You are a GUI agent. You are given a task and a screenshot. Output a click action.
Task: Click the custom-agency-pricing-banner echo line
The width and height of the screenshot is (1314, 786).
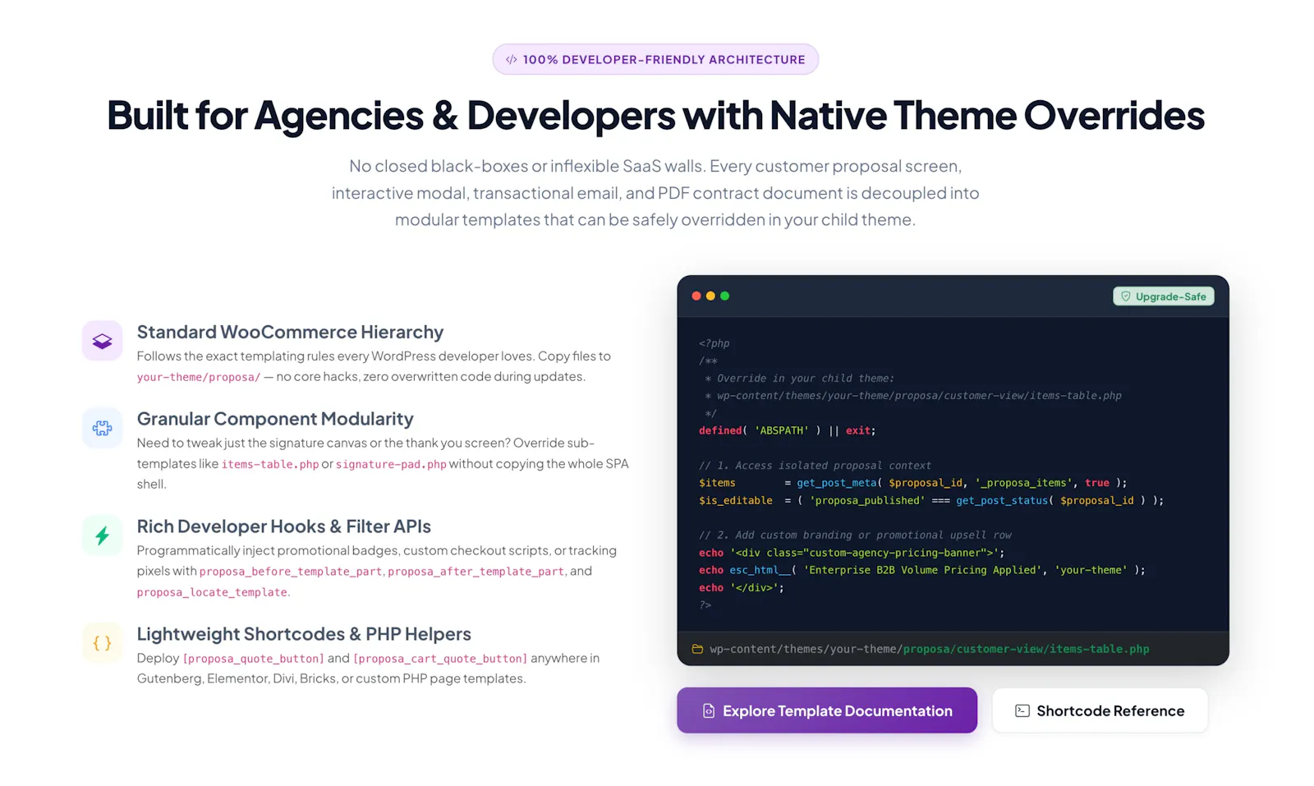852,553
